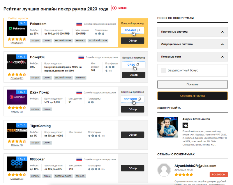
Task: Open the Обзор button for TigerGaming
Action: coord(133,135)
